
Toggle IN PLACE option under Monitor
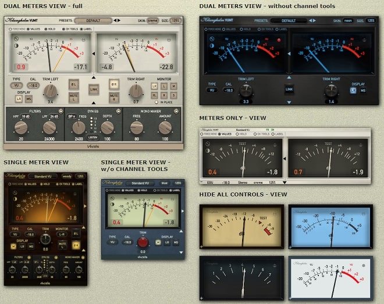[157, 102]
